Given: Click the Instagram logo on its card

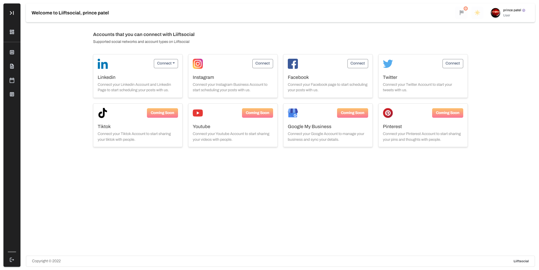Looking at the screenshot, I should [198, 64].
